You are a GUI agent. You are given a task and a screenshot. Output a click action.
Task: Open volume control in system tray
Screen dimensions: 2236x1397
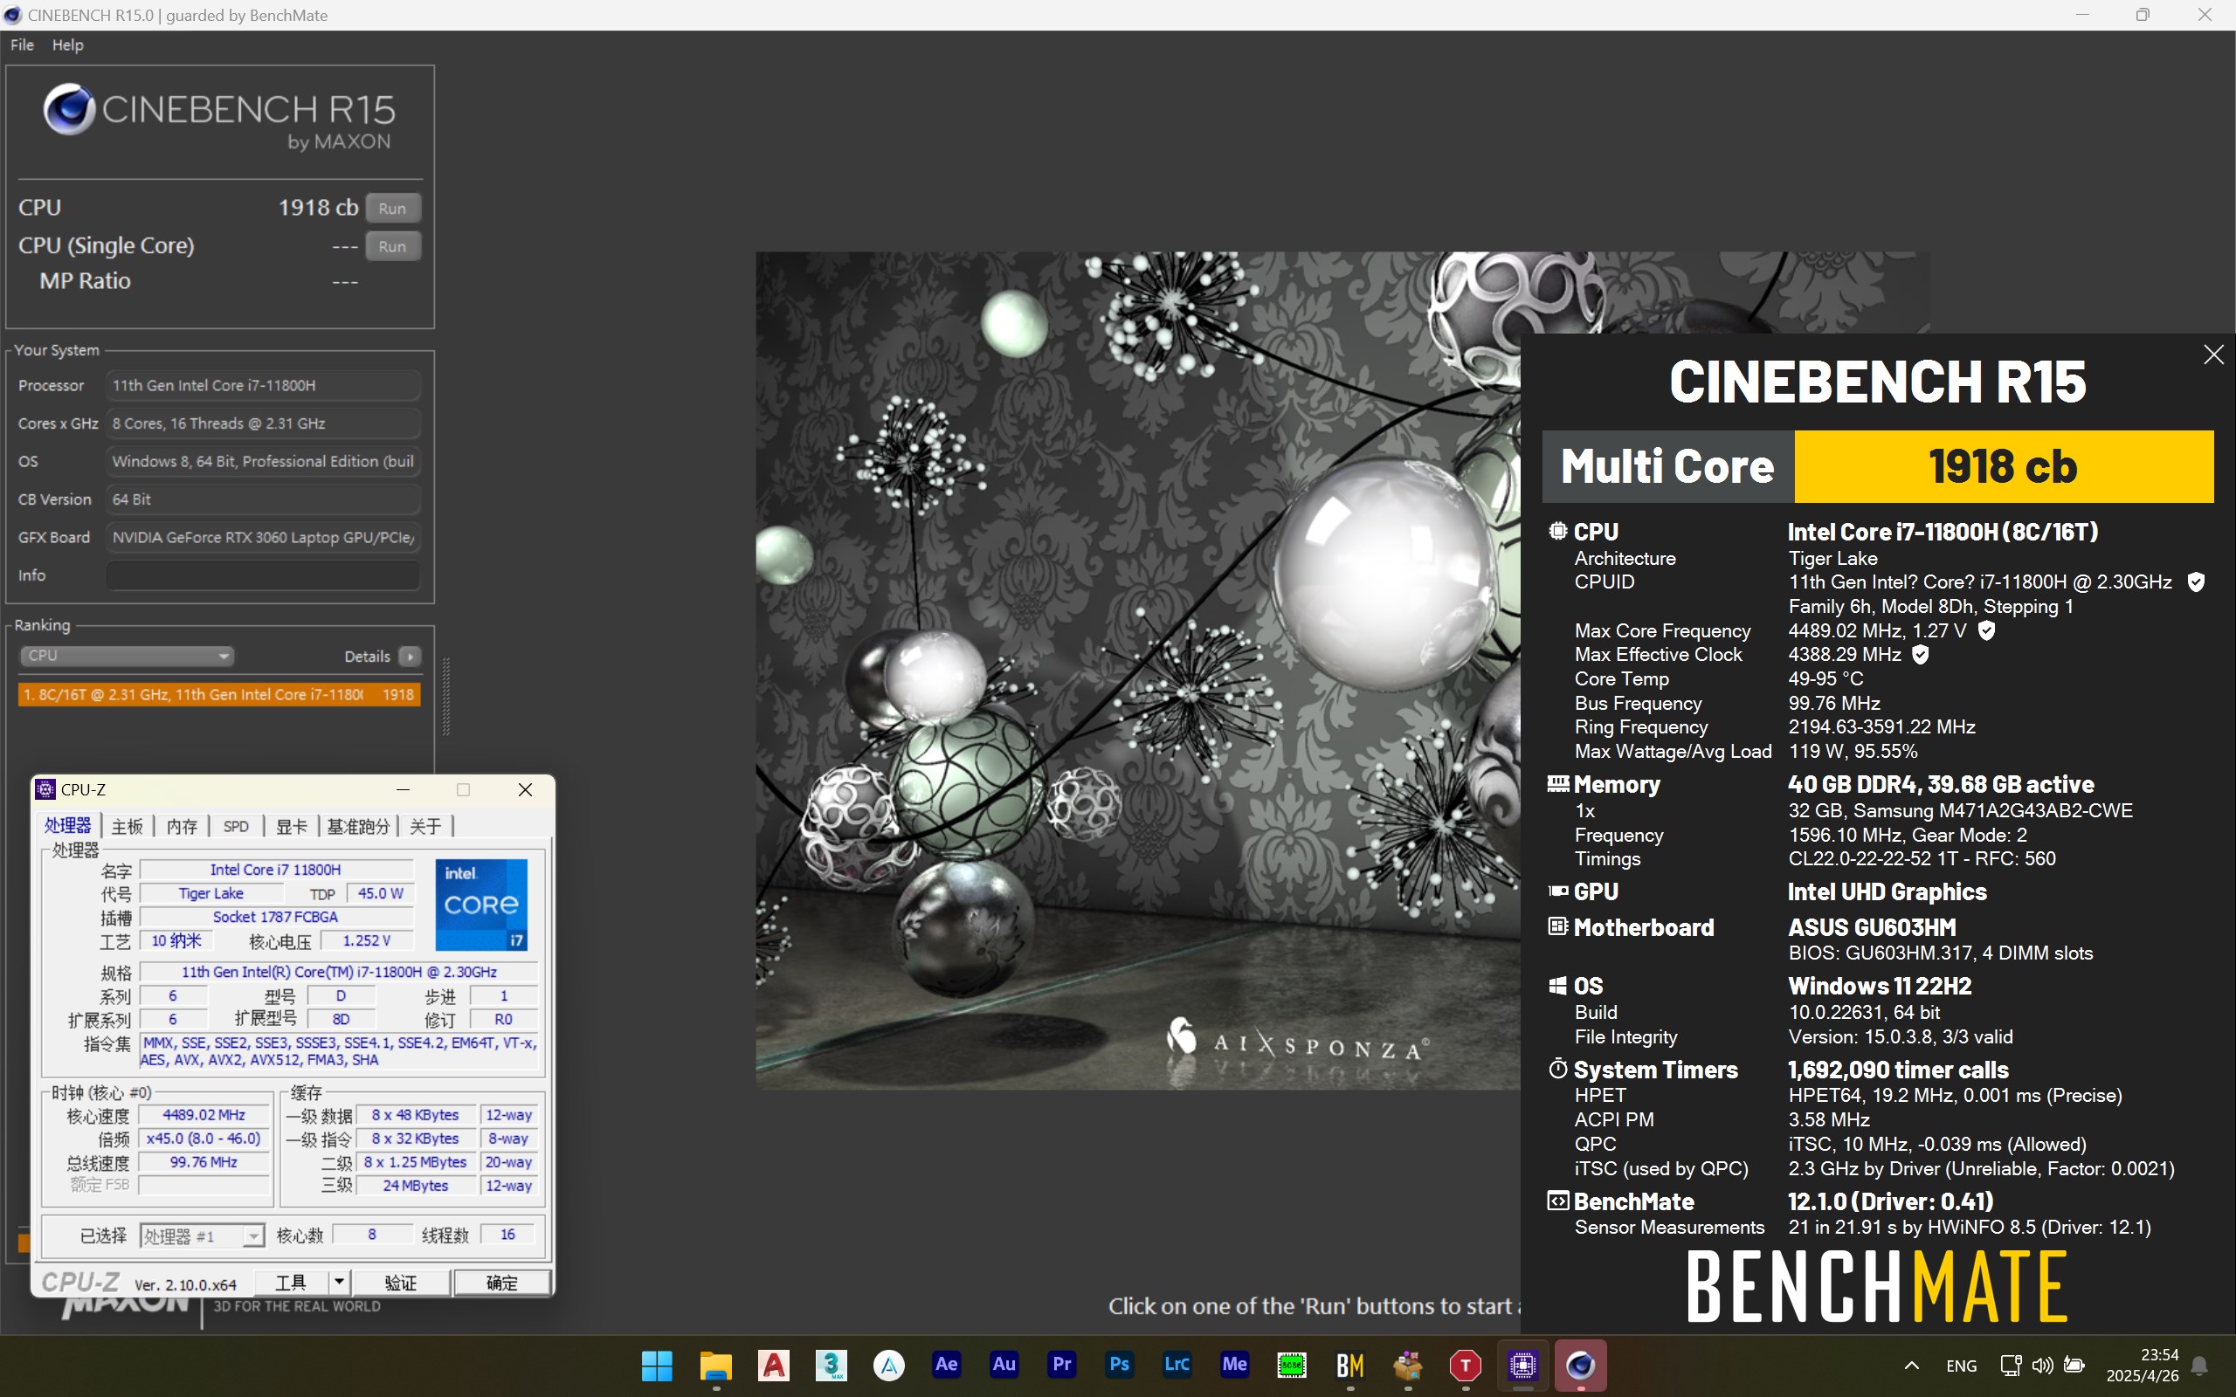pyautogui.click(x=2042, y=1366)
